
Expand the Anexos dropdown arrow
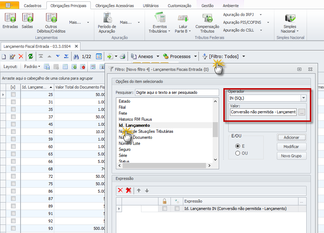158,56
